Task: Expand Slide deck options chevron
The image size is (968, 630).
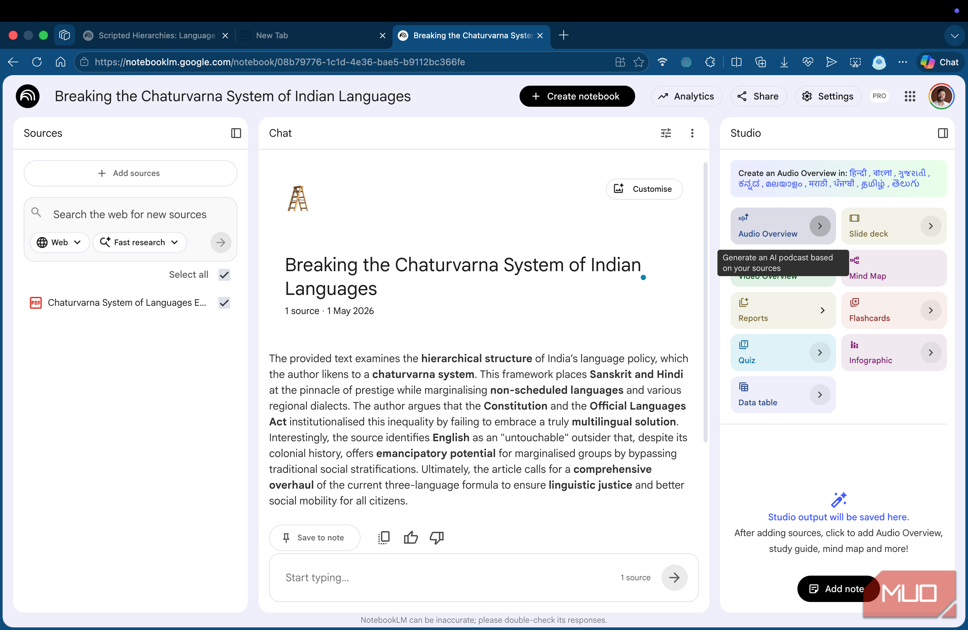Action: pos(930,226)
